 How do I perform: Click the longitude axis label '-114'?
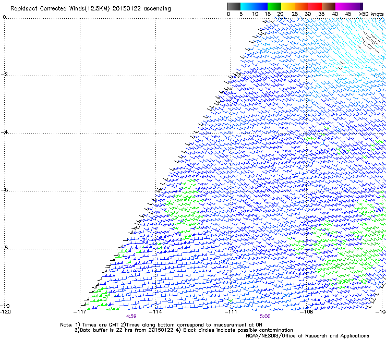pos(155,312)
